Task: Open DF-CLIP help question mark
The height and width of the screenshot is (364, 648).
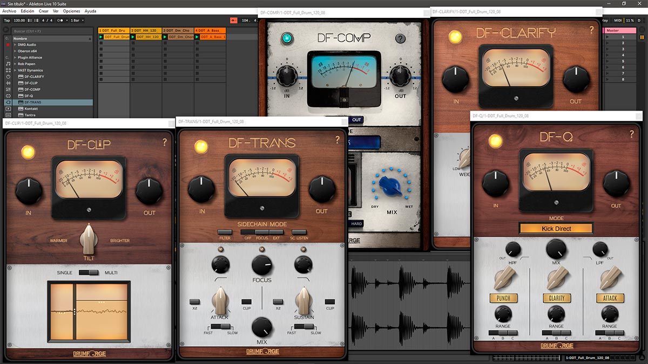Action: click(x=165, y=142)
